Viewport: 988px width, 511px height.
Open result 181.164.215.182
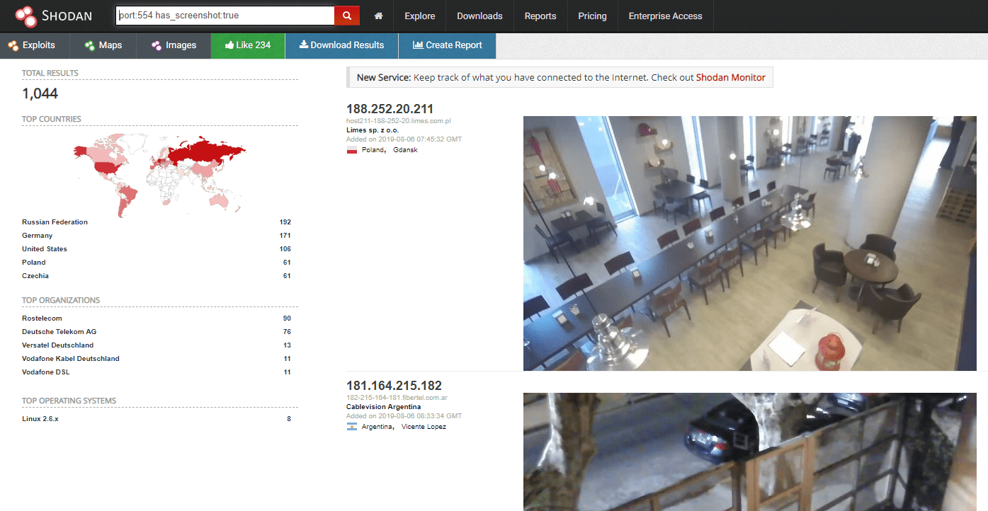(x=394, y=386)
